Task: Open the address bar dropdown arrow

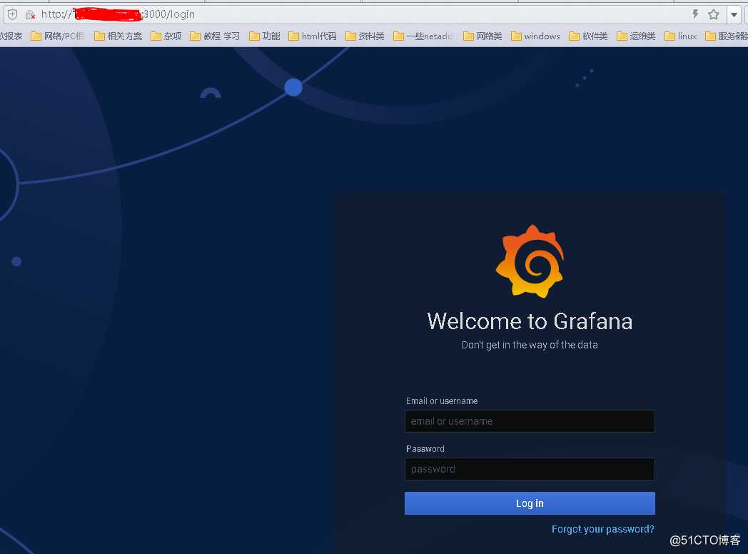Action: [x=734, y=14]
